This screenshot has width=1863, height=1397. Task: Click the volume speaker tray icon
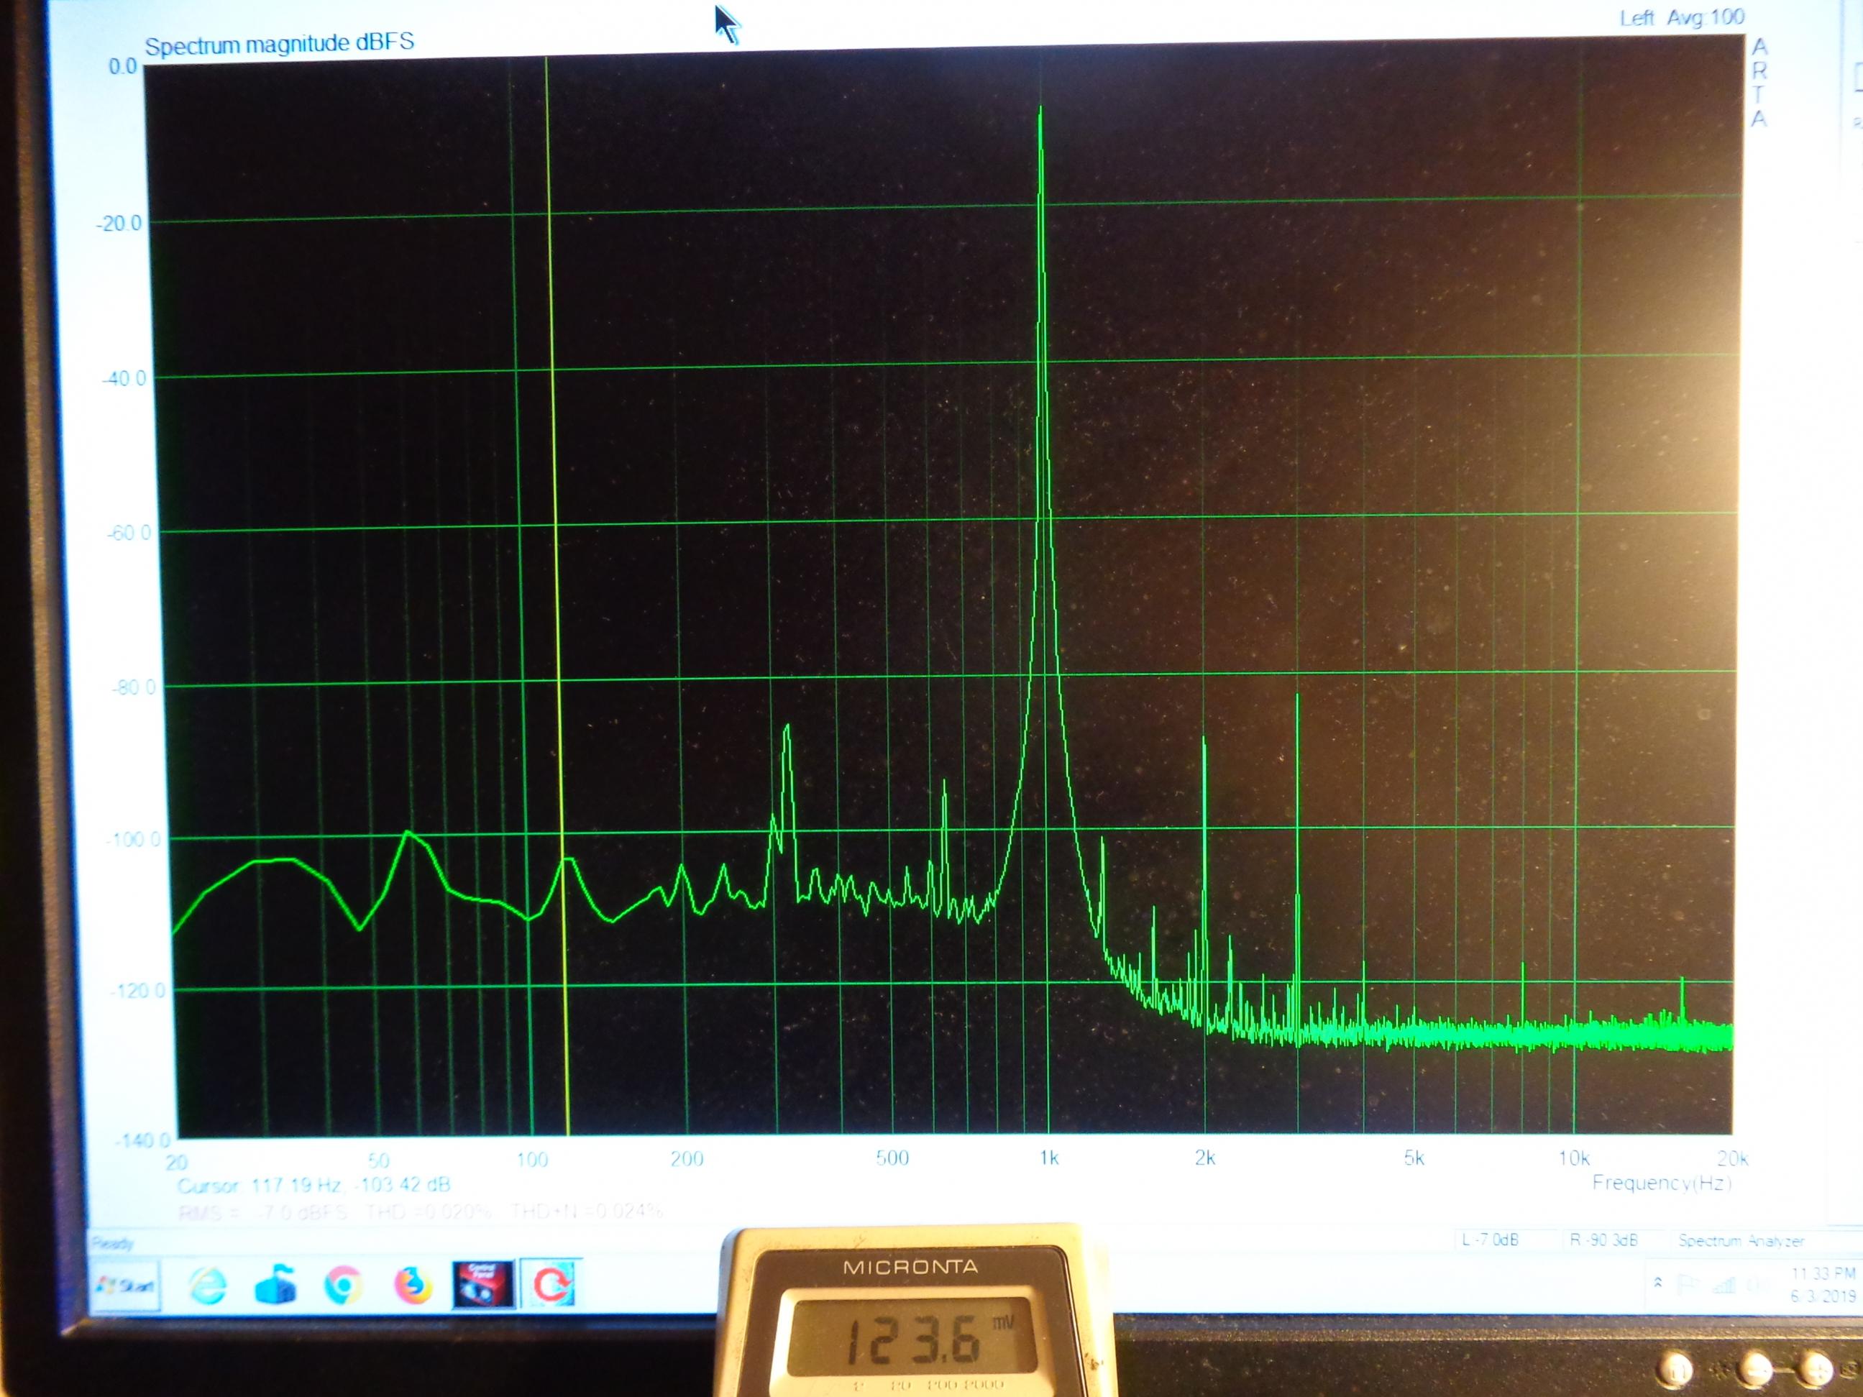1758,1286
